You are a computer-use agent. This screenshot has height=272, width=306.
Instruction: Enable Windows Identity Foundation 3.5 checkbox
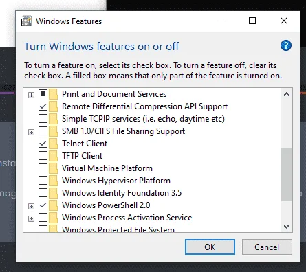pyautogui.click(x=43, y=193)
